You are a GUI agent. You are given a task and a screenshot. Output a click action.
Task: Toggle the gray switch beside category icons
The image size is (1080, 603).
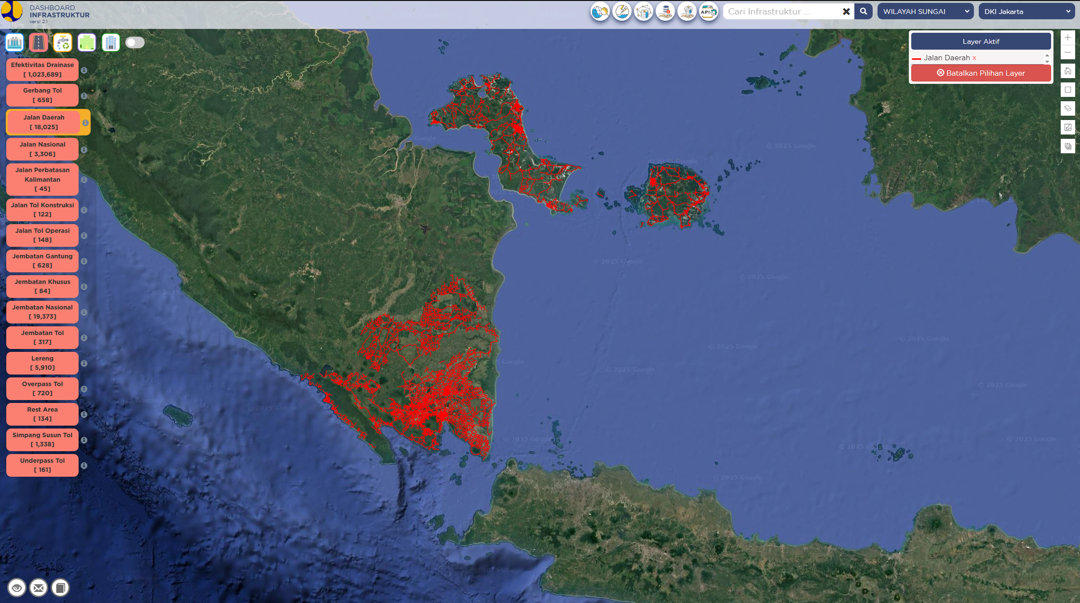[x=135, y=42]
